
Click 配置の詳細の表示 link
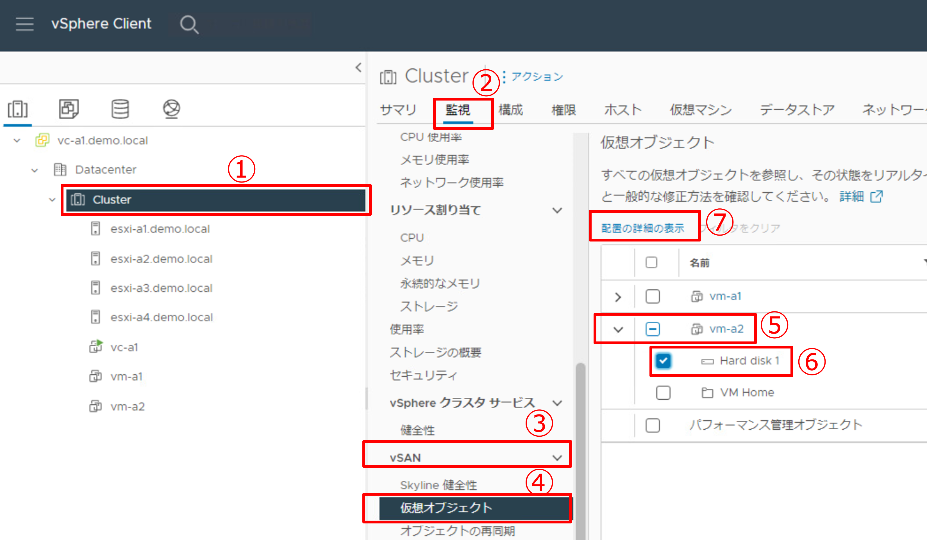tap(643, 228)
